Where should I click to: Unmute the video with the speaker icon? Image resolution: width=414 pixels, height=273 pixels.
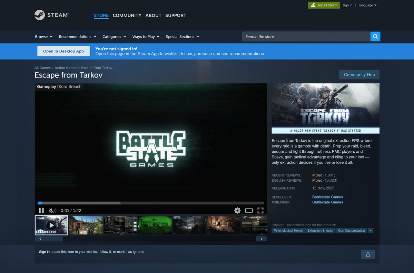(x=52, y=210)
